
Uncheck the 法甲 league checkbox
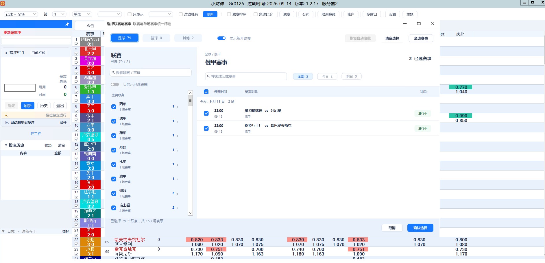[114, 121]
